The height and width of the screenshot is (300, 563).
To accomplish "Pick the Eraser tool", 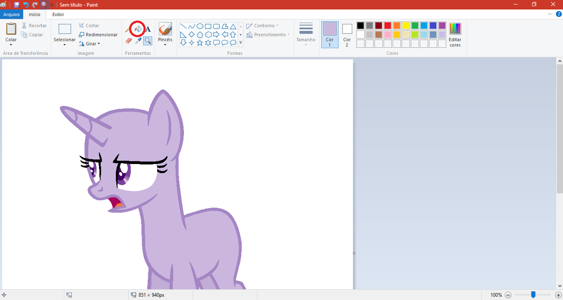I will click(128, 40).
